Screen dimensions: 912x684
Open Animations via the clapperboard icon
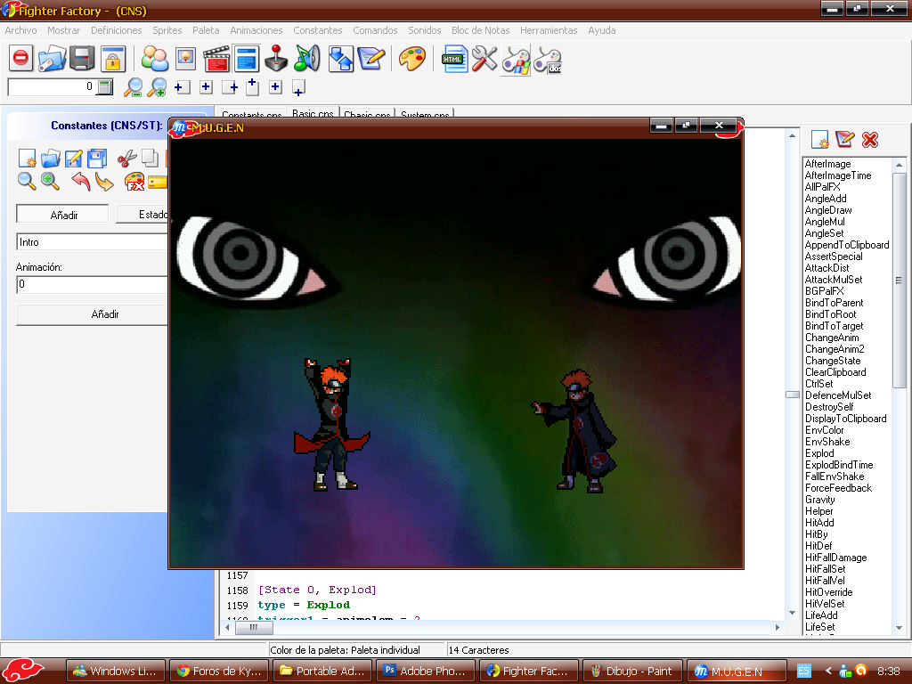coord(216,59)
